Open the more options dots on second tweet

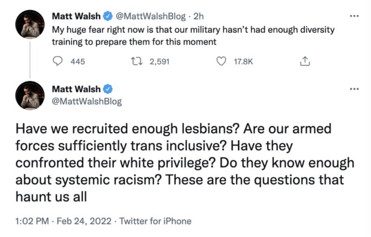pyautogui.click(x=354, y=89)
